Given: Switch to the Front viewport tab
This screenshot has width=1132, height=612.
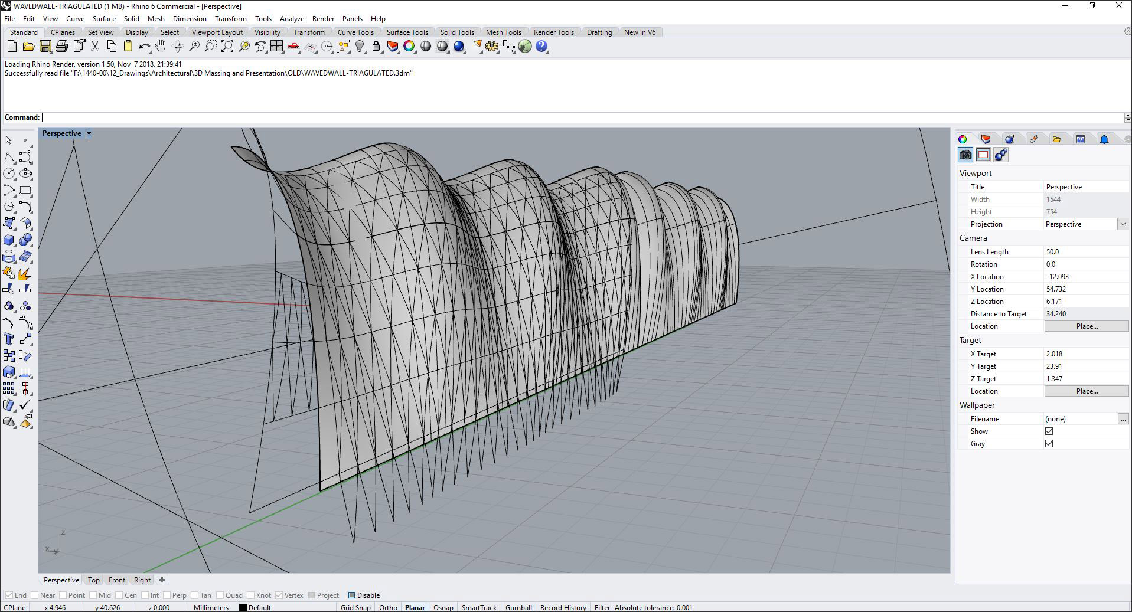Looking at the screenshot, I should [x=116, y=580].
